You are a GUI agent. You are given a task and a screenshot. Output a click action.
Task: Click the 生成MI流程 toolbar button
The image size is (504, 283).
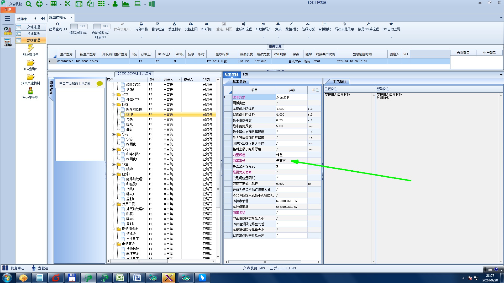(244, 26)
